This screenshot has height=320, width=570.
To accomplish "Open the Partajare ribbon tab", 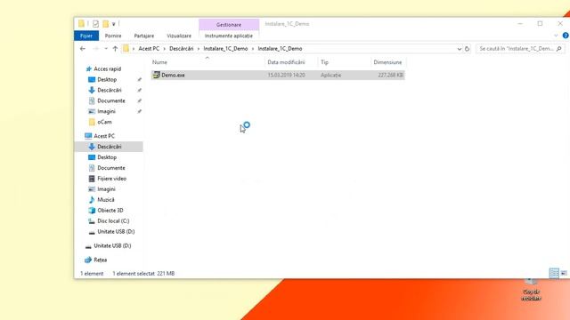I will [x=144, y=36].
